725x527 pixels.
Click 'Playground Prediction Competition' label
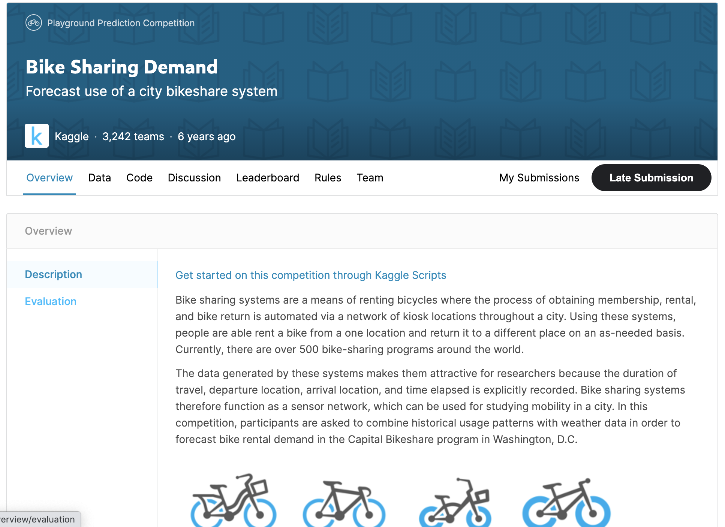[x=121, y=23]
